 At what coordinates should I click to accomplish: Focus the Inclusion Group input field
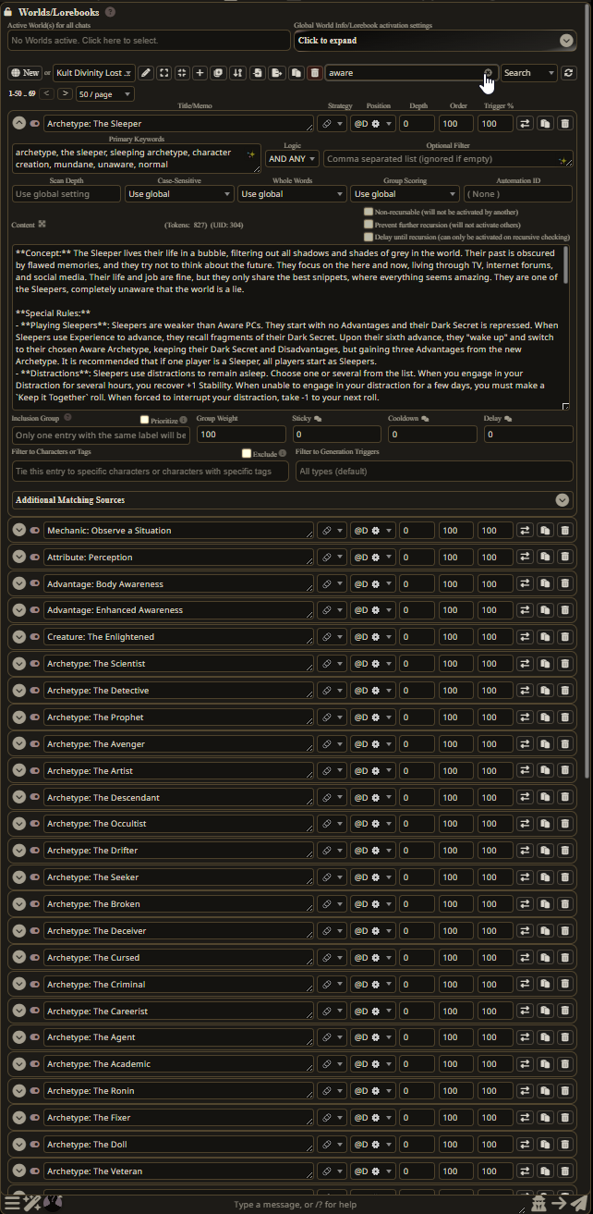point(101,435)
